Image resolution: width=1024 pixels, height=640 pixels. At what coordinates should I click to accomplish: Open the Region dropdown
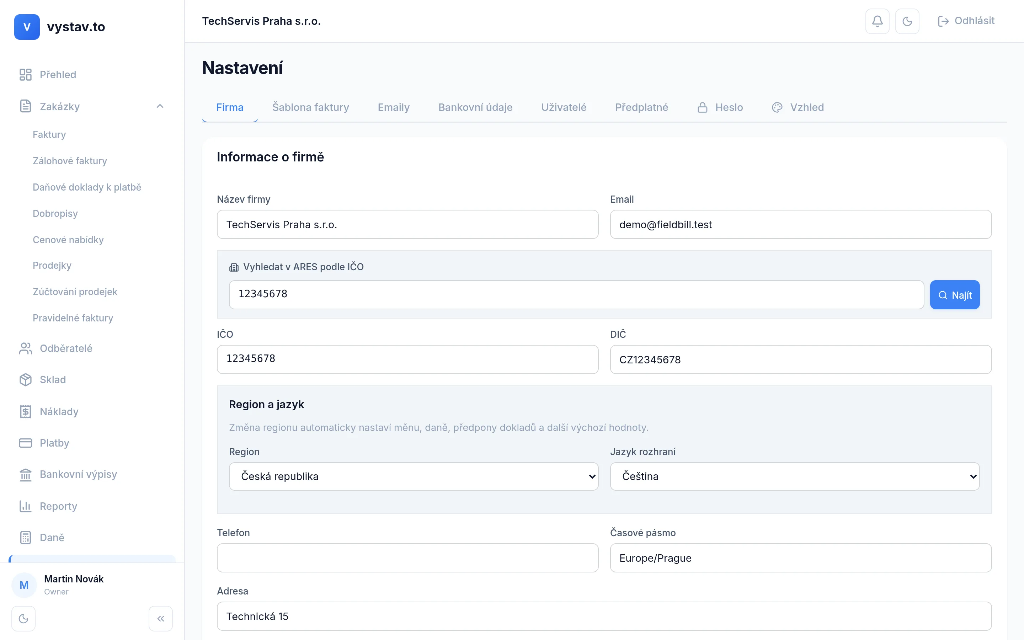tap(414, 476)
